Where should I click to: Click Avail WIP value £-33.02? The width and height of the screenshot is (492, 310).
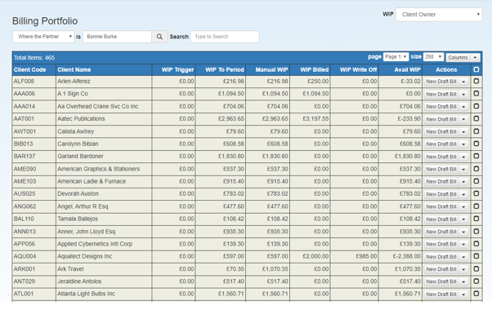pos(411,81)
